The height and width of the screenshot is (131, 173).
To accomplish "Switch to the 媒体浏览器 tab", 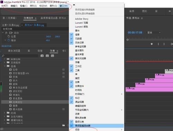I will click(14, 51).
